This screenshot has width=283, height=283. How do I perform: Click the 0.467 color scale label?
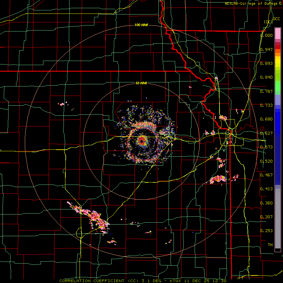click(x=266, y=175)
